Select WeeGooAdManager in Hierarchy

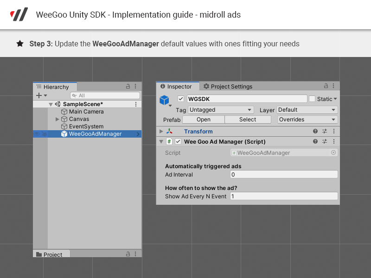click(x=88, y=134)
